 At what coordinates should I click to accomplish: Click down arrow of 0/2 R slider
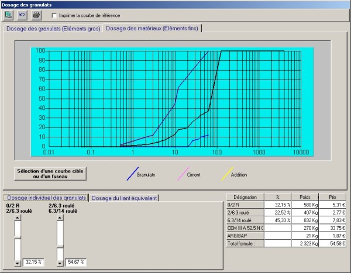18,262
